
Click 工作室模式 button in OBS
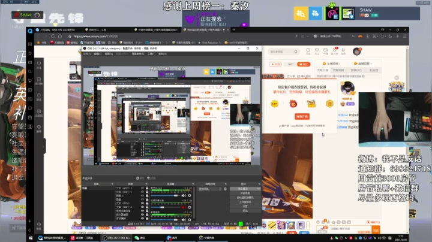(245, 202)
